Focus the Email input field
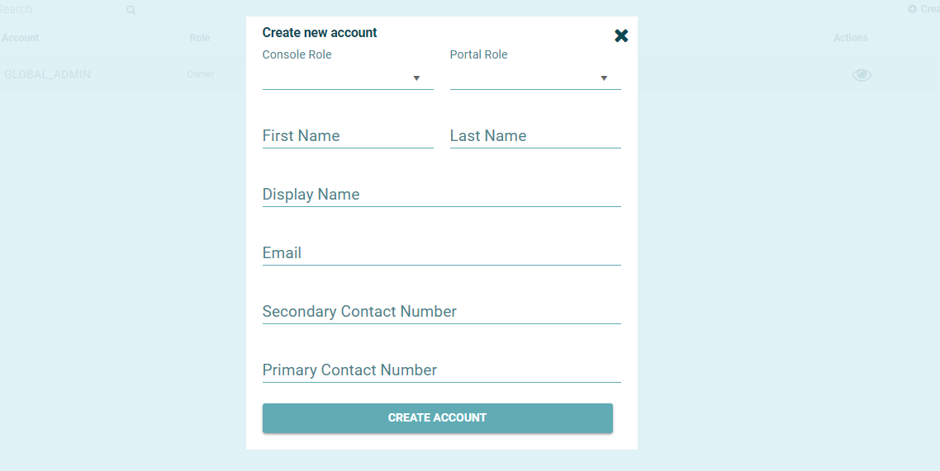Screen dimensions: 940x471 (x=441, y=253)
